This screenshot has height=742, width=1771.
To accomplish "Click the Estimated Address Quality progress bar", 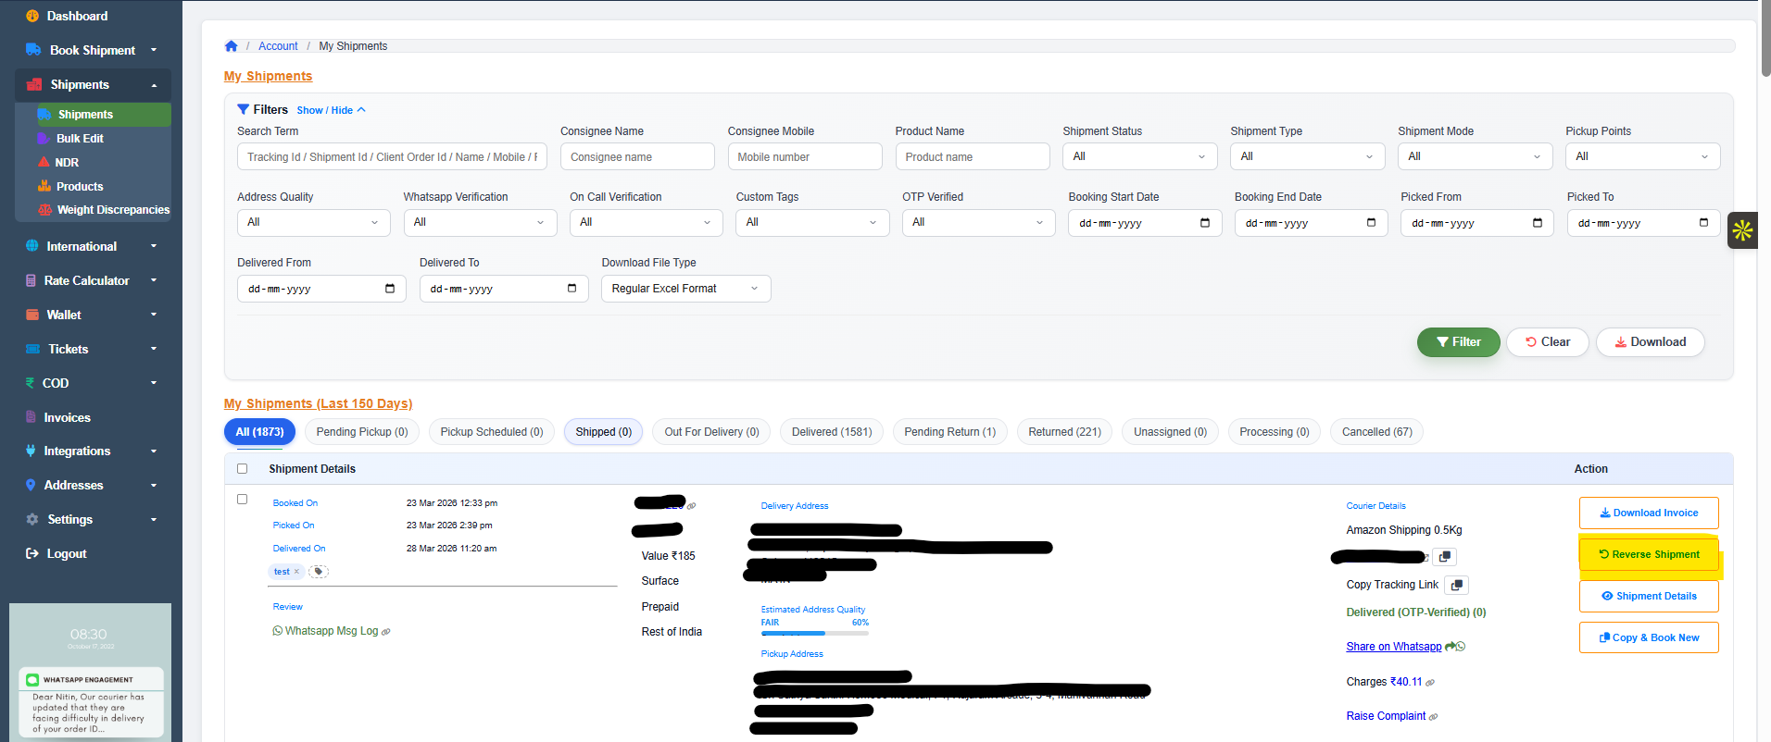I will (815, 633).
